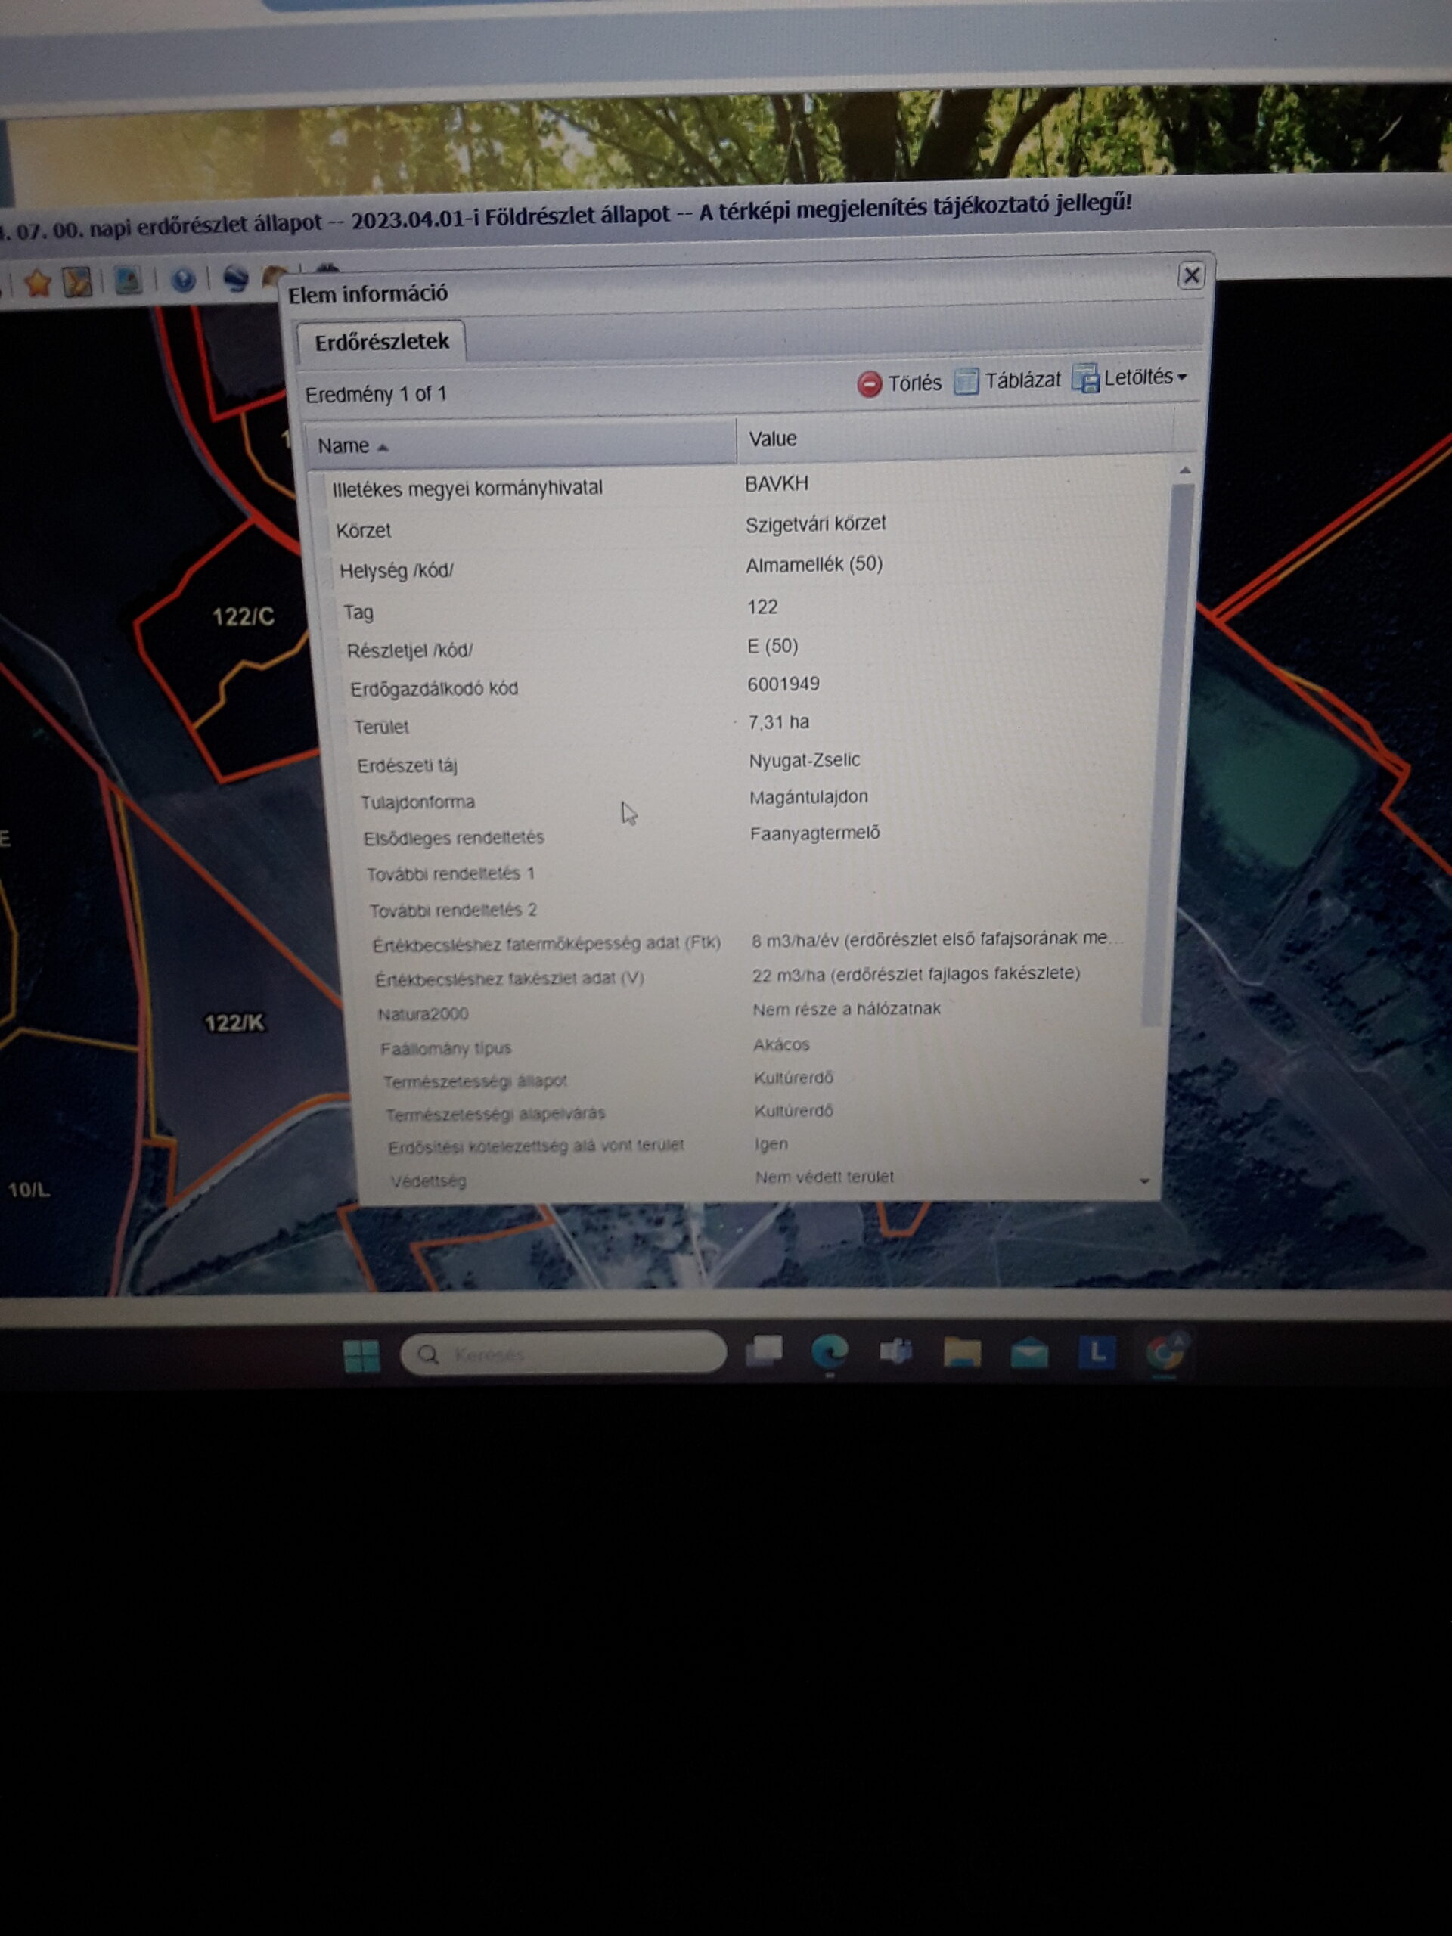Click the scrollbar up arrow in results
1452x1936 pixels.
tap(1184, 471)
